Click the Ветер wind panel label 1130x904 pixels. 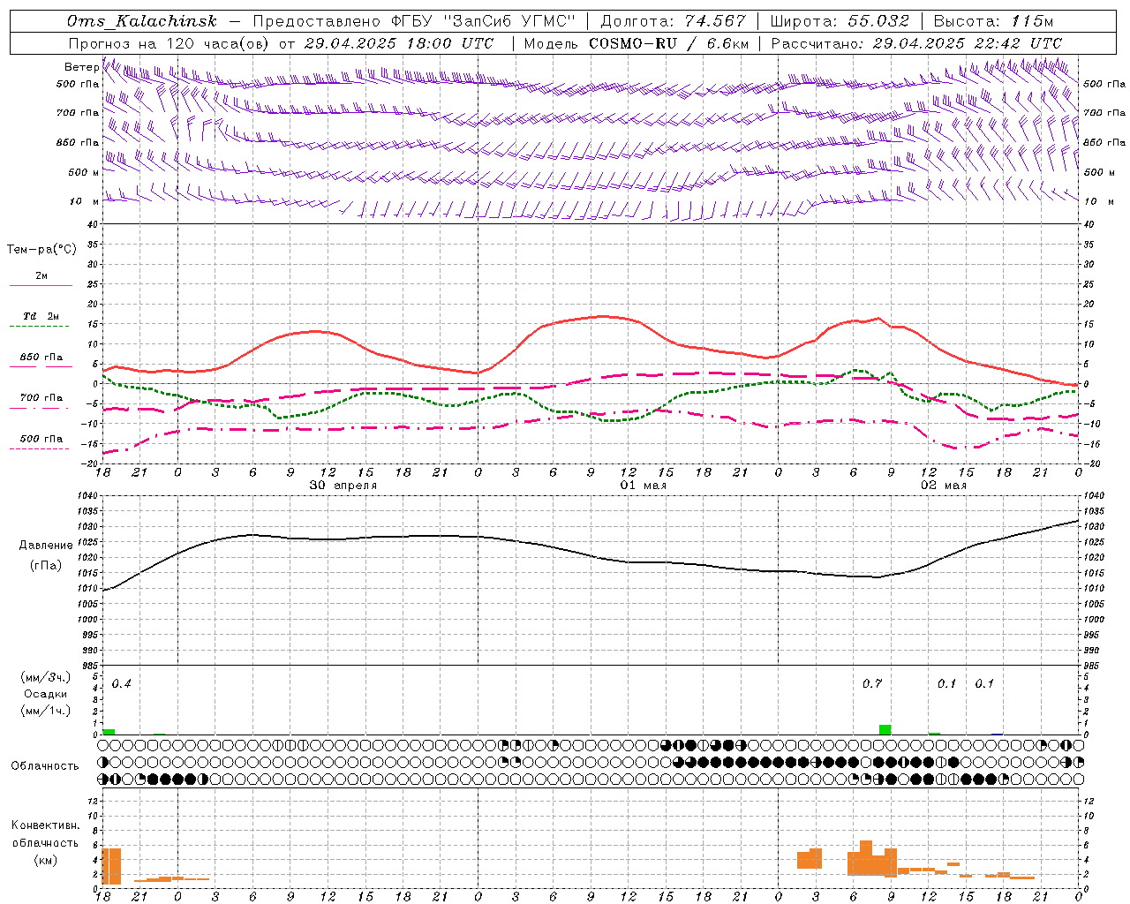point(81,67)
